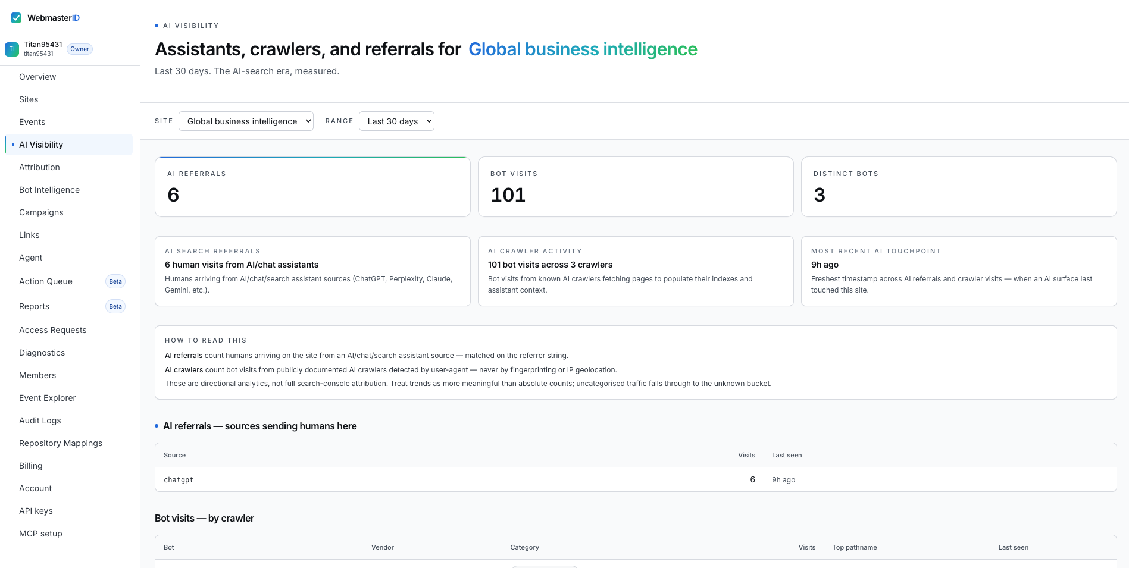Click the AI Referrals stat card
The width and height of the screenshot is (1129, 568).
tap(312, 187)
